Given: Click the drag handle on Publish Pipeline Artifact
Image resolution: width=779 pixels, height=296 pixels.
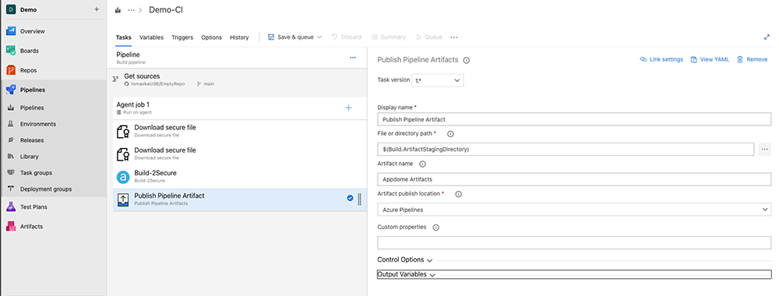Looking at the screenshot, I should point(360,199).
